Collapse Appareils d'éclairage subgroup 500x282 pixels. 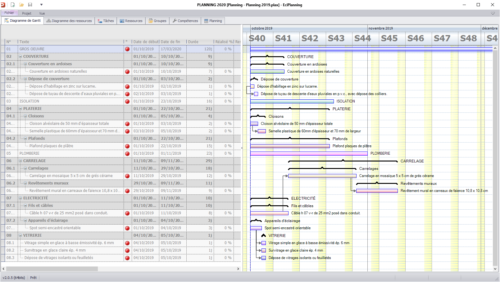click(x=25, y=221)
